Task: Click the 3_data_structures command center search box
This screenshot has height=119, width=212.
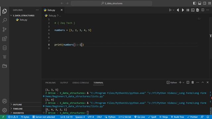Action: 112,3
